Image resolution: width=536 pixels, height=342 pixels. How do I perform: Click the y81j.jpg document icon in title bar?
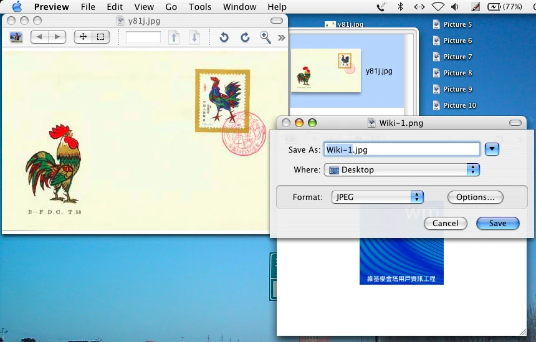click(x=120, y=21)
